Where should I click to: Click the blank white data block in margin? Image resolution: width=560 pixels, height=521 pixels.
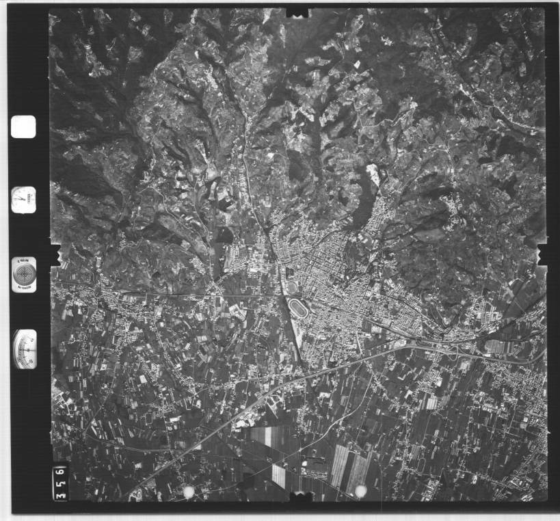[23, 126]
